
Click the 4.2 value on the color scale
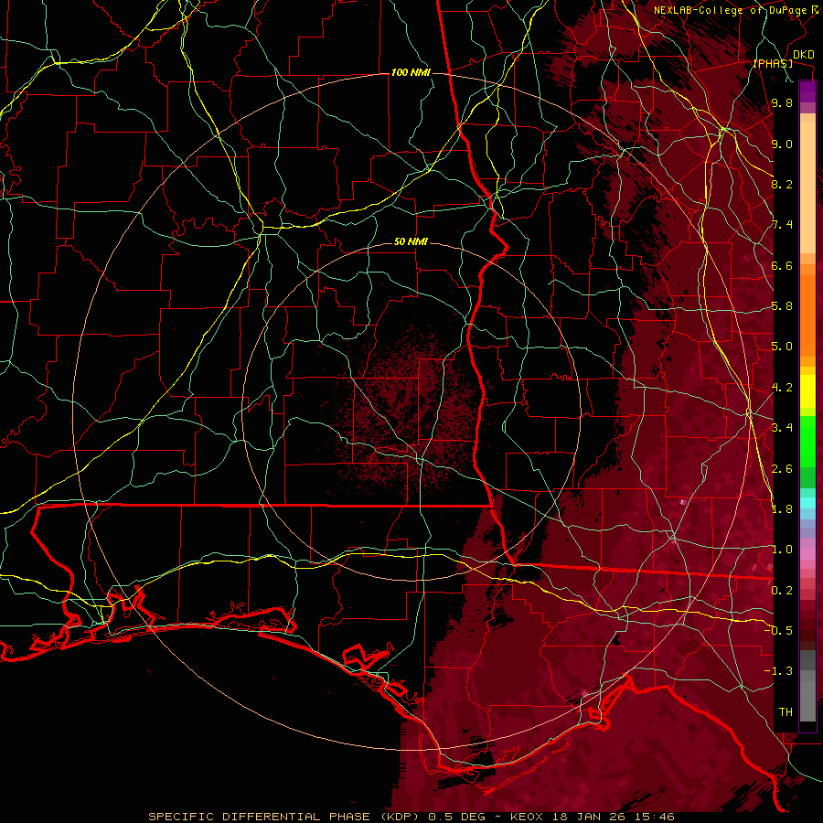tap(782, 388)
